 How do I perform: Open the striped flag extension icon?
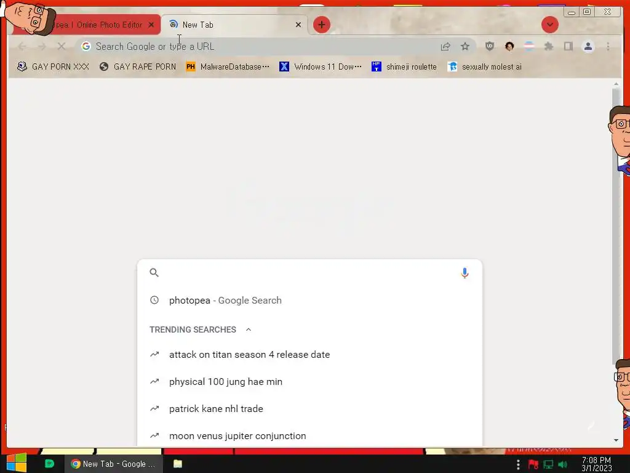coord(529,47)
